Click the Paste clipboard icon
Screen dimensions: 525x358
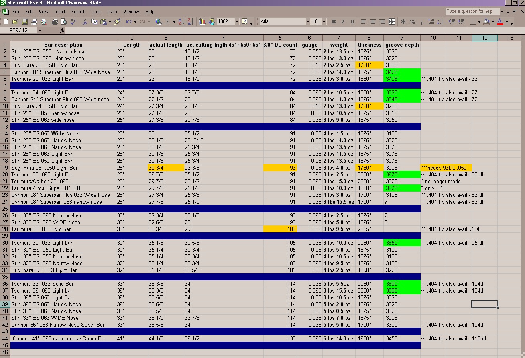coord(104,22)
